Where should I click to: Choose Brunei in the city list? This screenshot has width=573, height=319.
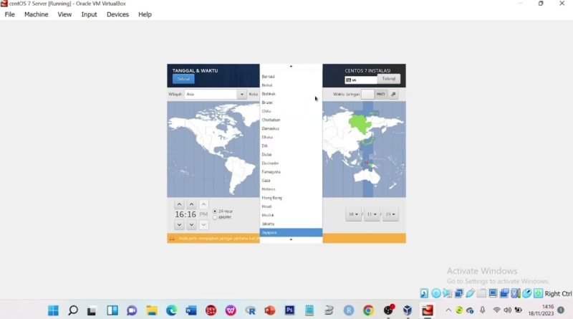pos(291,103)
